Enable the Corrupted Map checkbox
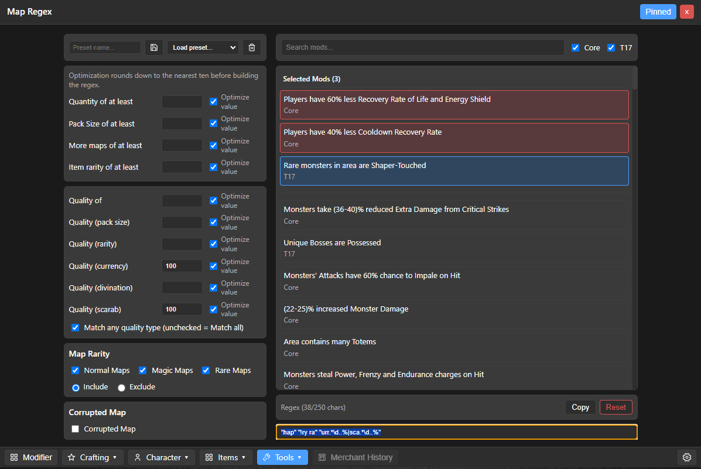The width and height of the screenshot is (701, 469). tap(75, 429)
